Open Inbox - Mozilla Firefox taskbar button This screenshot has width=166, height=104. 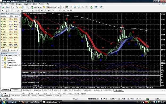click(31, 102)
